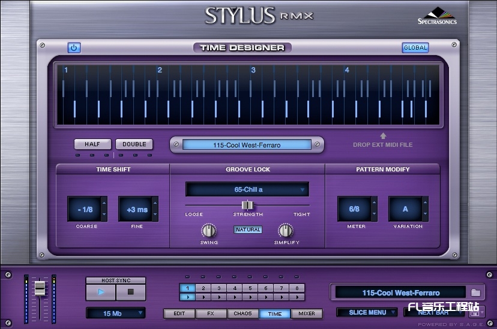Click play arrow under part 4
497x329 pixels.
point(235,297)
